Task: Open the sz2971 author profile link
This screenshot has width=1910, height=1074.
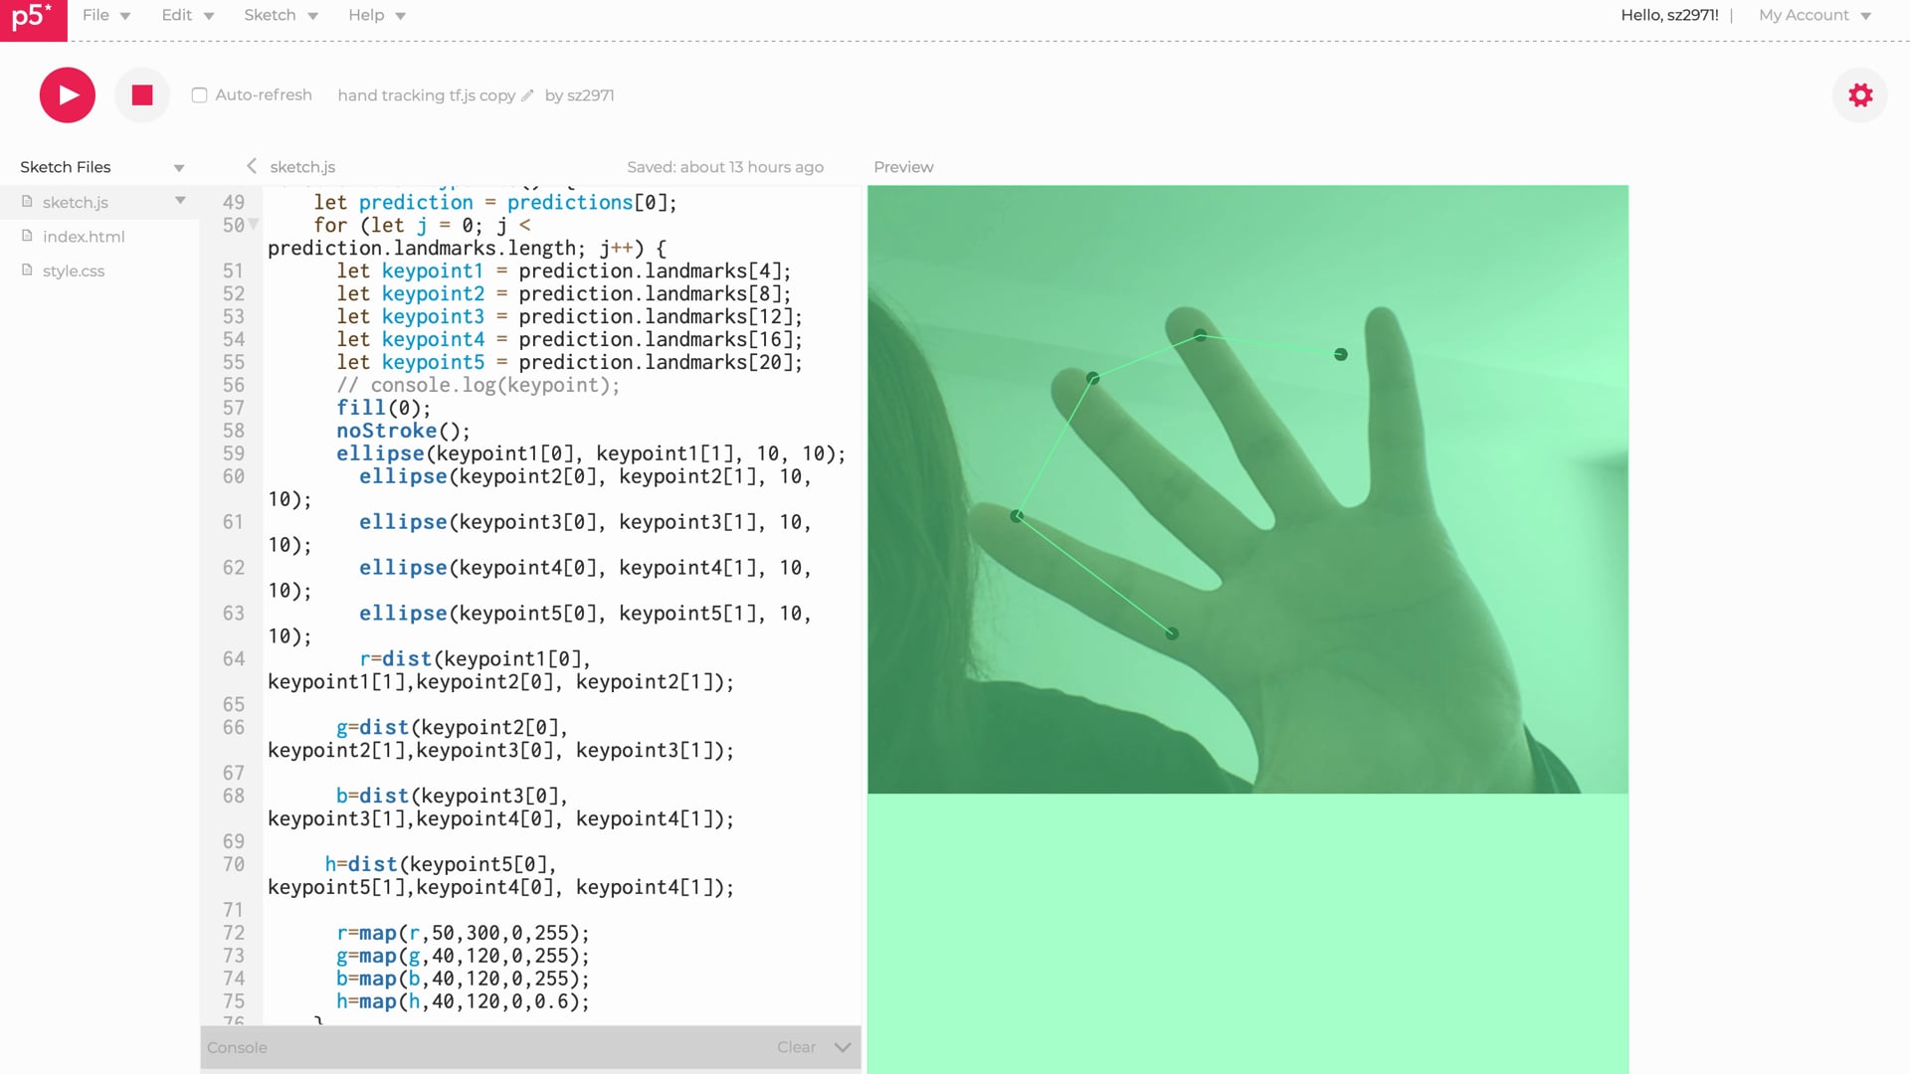Action: (590, 95)
